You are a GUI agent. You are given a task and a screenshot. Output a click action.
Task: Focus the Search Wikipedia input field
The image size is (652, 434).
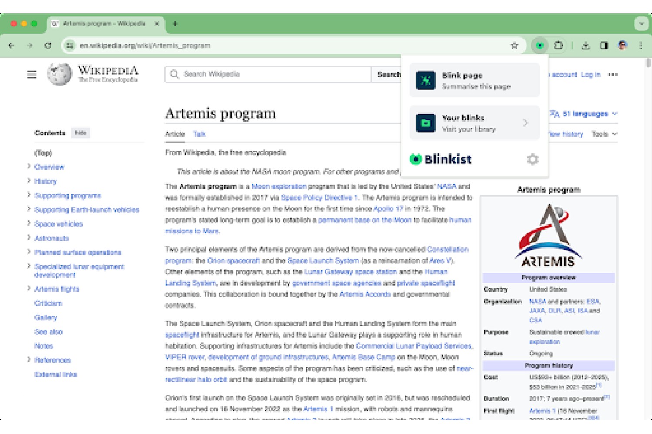coord(268,74)
